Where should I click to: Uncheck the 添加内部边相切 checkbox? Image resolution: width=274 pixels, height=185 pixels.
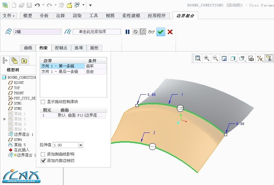coord(43,161)
